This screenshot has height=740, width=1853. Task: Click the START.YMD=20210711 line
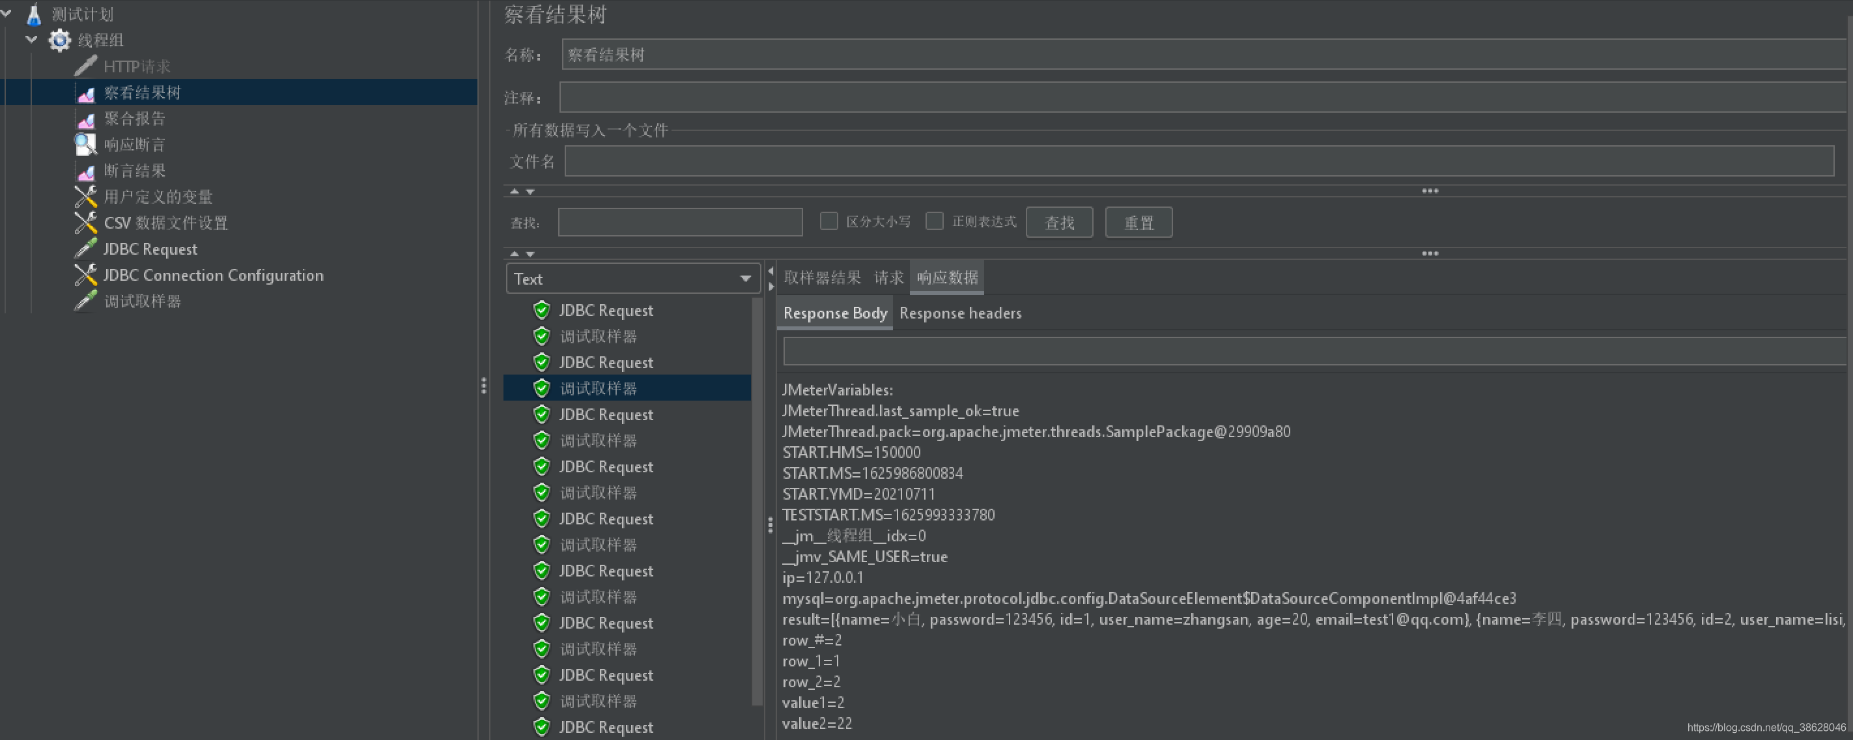coord(858,494)
